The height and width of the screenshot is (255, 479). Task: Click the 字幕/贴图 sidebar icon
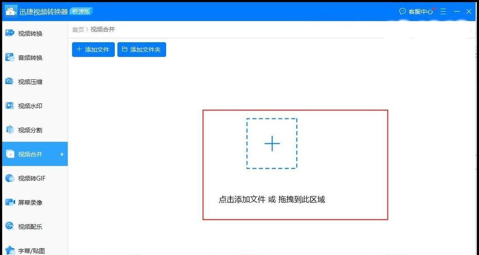pyautogui.click(x=10, y=250)
